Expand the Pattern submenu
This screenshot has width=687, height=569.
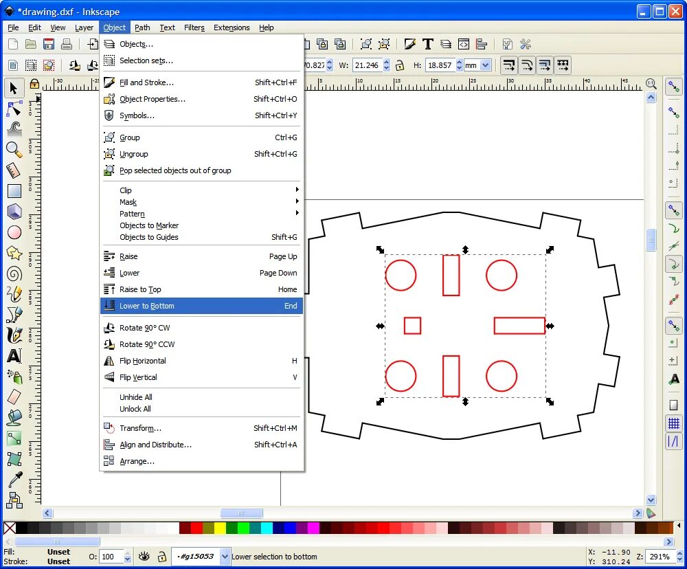[201, 214]
